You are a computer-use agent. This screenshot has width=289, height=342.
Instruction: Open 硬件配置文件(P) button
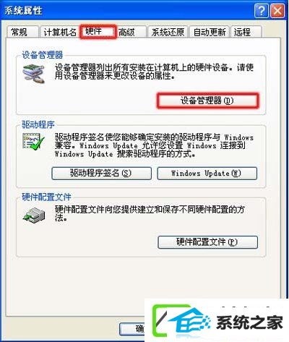(x=207, y=242)
